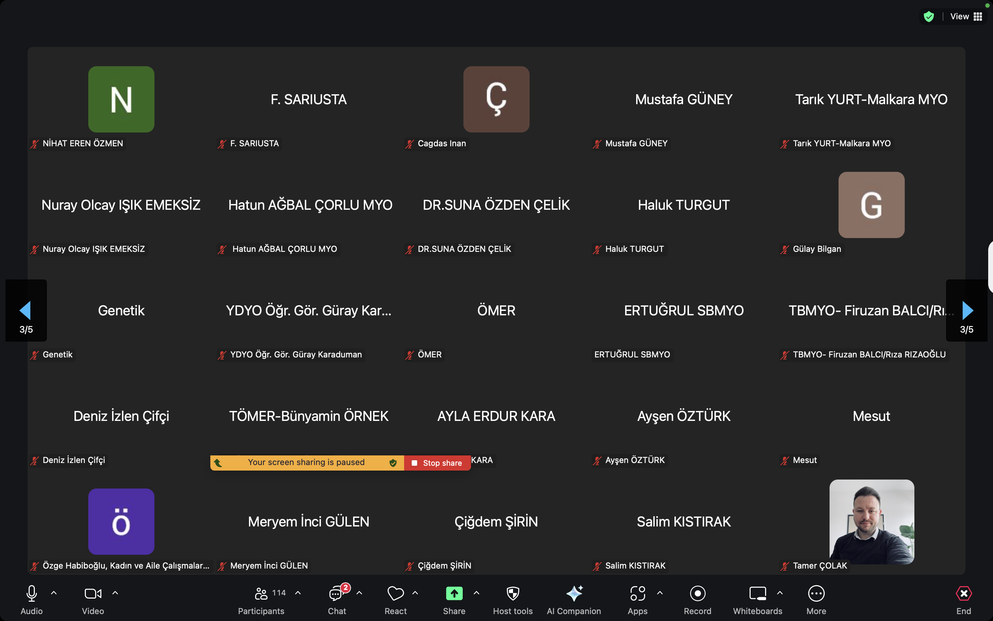Click the ÖMER name label
The image size is (993, 621).
point(430,354)
